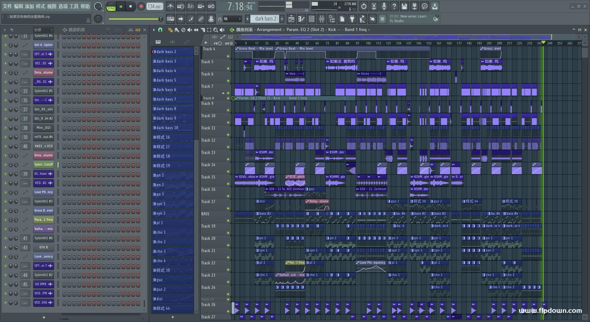Open the 工具 menu
Viewport: 590px width, 322px height.
tap(74, 6)
